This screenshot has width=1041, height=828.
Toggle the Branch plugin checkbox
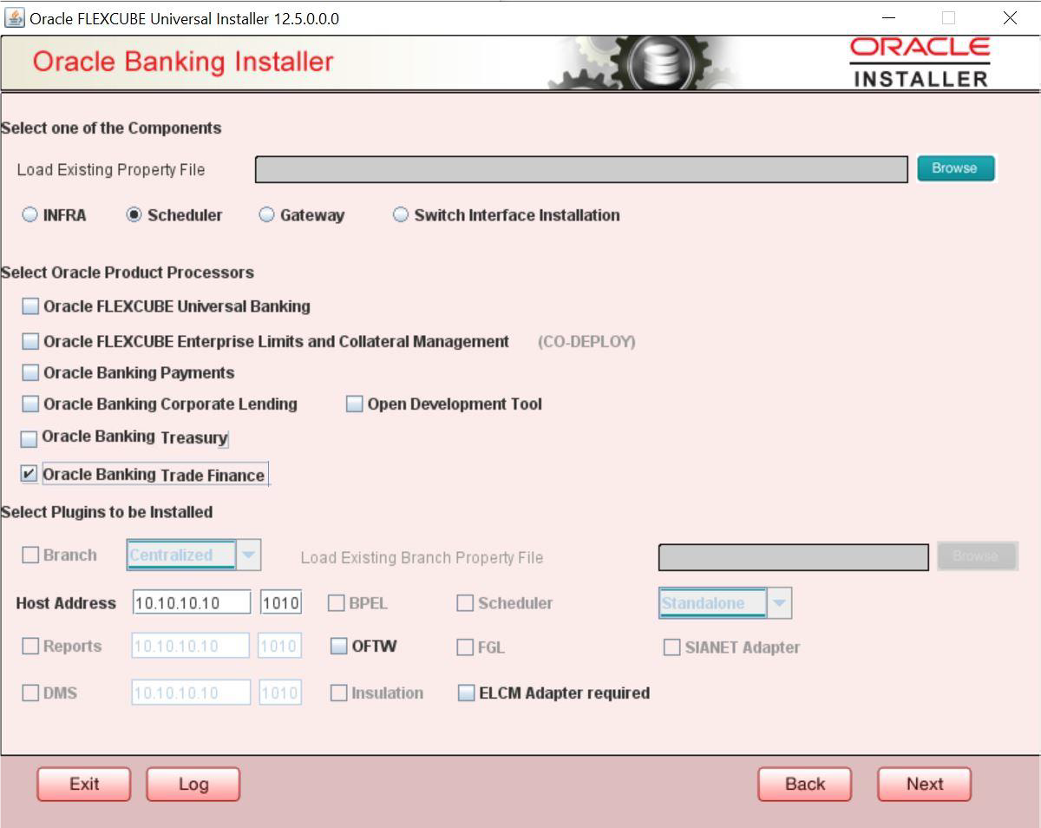click(30, 555)
